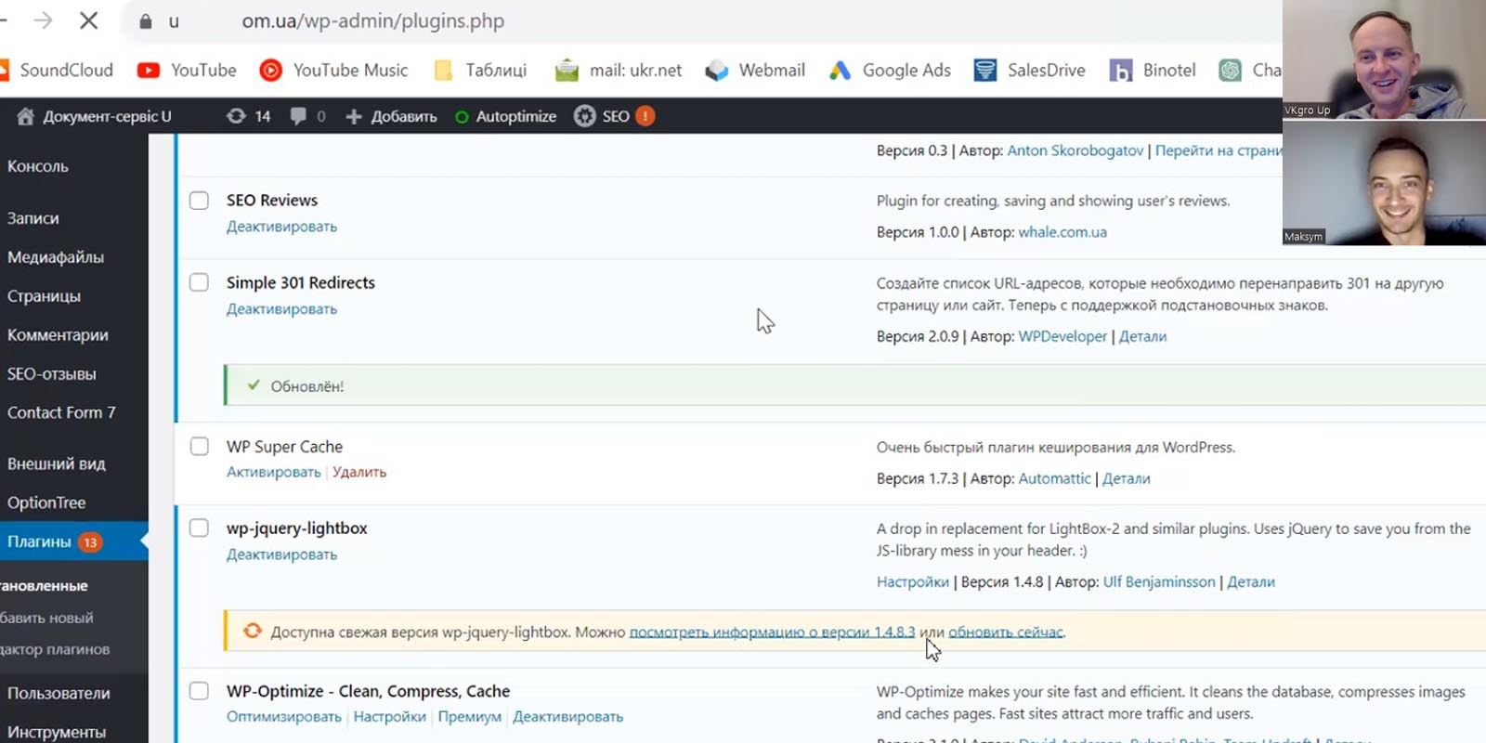
Task: Open the Google Ads bookmark icon
Action: click(841, 71)
